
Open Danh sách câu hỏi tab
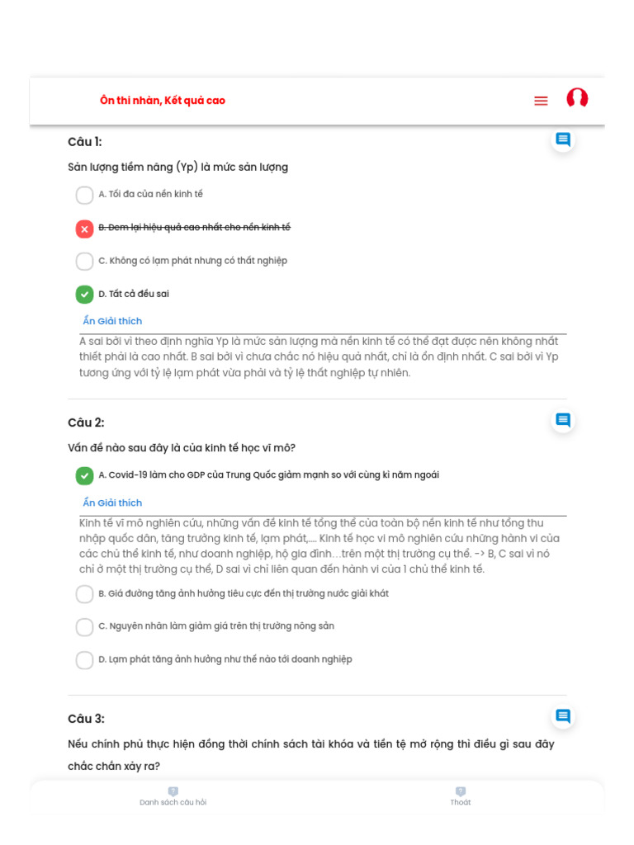[173, 802]
